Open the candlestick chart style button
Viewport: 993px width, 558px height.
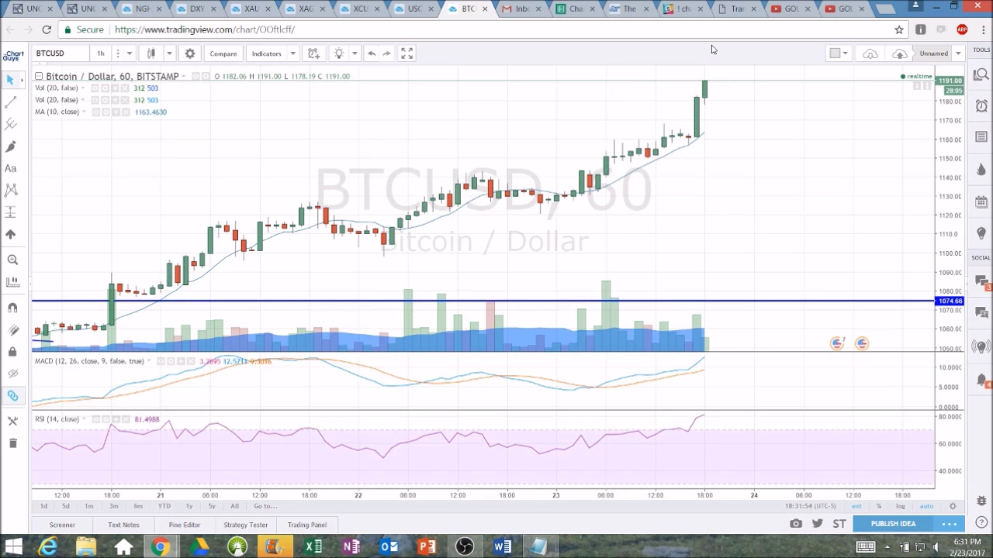click(x=151, y=53)
